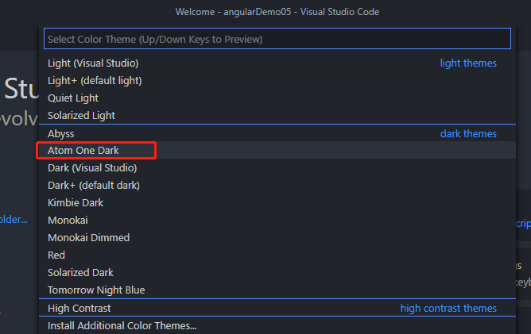Switch to Dark (Visual Studio) theme
The height and width of the screenshot is (334, 531).
click(92, 167)
